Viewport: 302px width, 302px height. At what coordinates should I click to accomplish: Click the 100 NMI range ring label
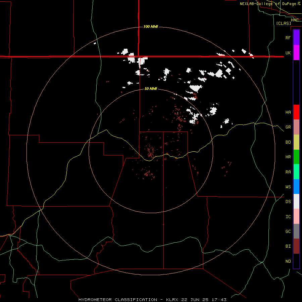[x=151, y=27]
